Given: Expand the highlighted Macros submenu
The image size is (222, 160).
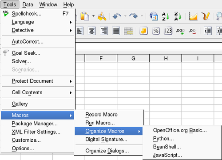Looking at the screenshot, I should (38, 115).
